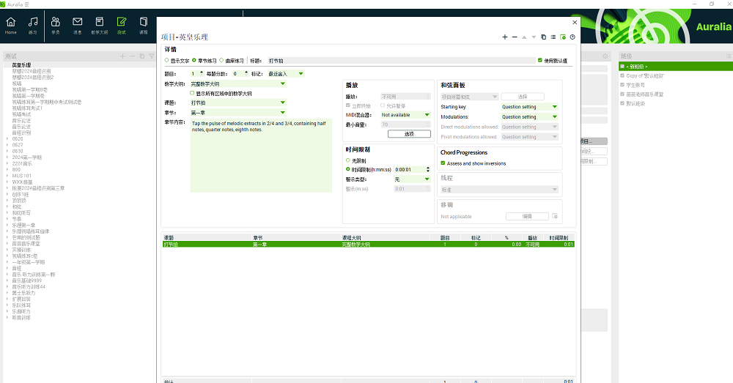This screenshot has height=383, width=733.
Task: Open the 警示类型 dropdown
Action: point(412,179)
